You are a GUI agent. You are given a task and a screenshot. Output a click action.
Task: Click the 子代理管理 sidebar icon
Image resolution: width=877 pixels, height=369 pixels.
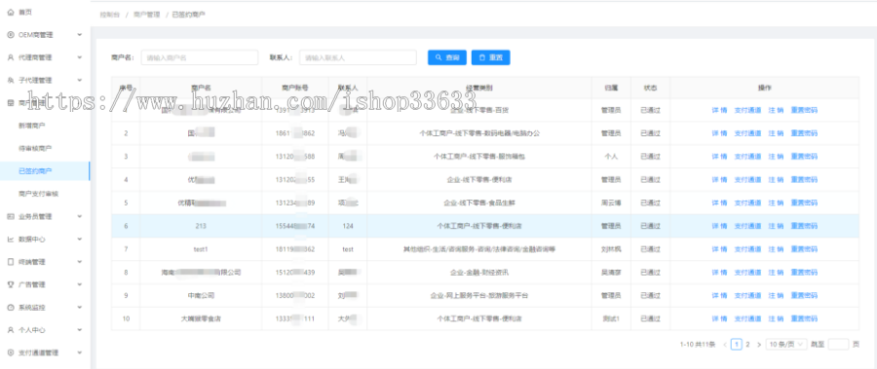[11, 80]
